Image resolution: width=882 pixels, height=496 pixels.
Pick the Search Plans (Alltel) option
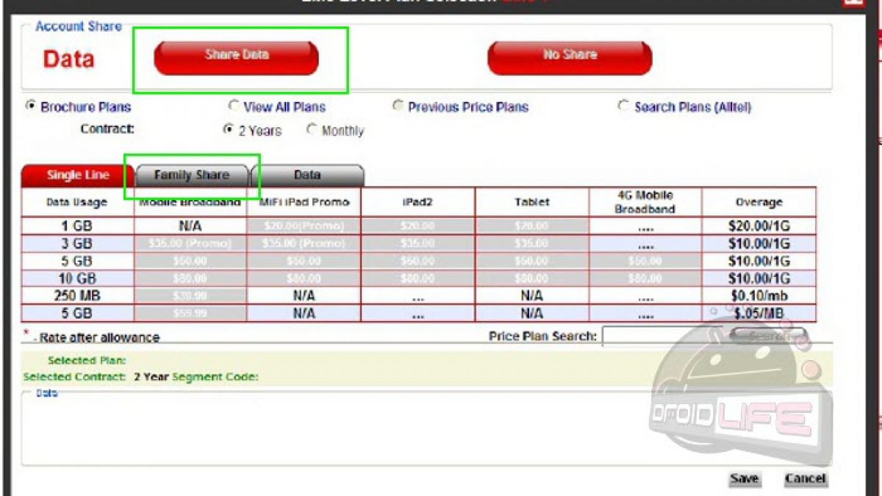[624, 106]
